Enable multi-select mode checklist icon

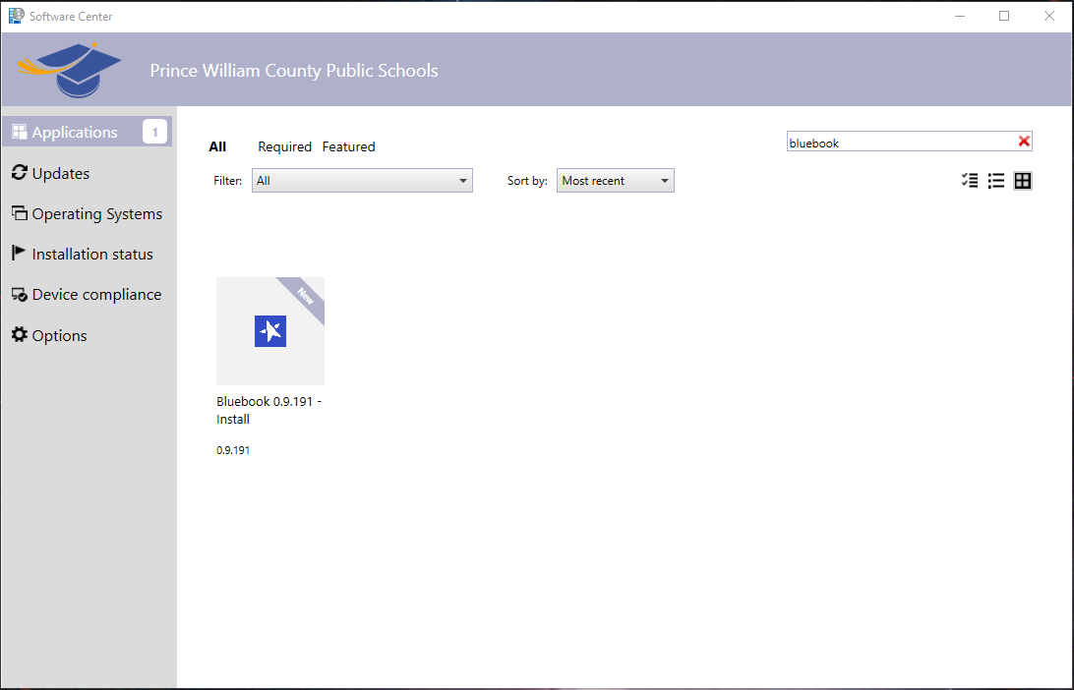tap(969, 181)
